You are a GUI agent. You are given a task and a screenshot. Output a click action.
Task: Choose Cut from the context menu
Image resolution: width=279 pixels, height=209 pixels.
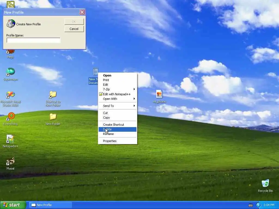coord(117,113)
